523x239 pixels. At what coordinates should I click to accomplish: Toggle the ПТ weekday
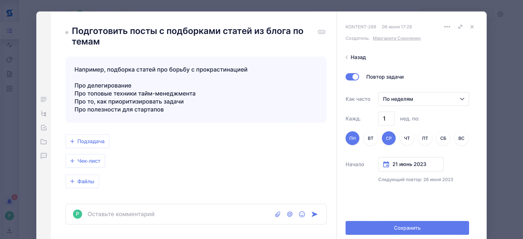[x=425, y=138]
